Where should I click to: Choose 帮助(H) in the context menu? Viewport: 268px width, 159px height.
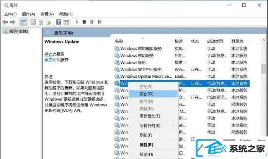pyautogui.click(x=153, y=154)
